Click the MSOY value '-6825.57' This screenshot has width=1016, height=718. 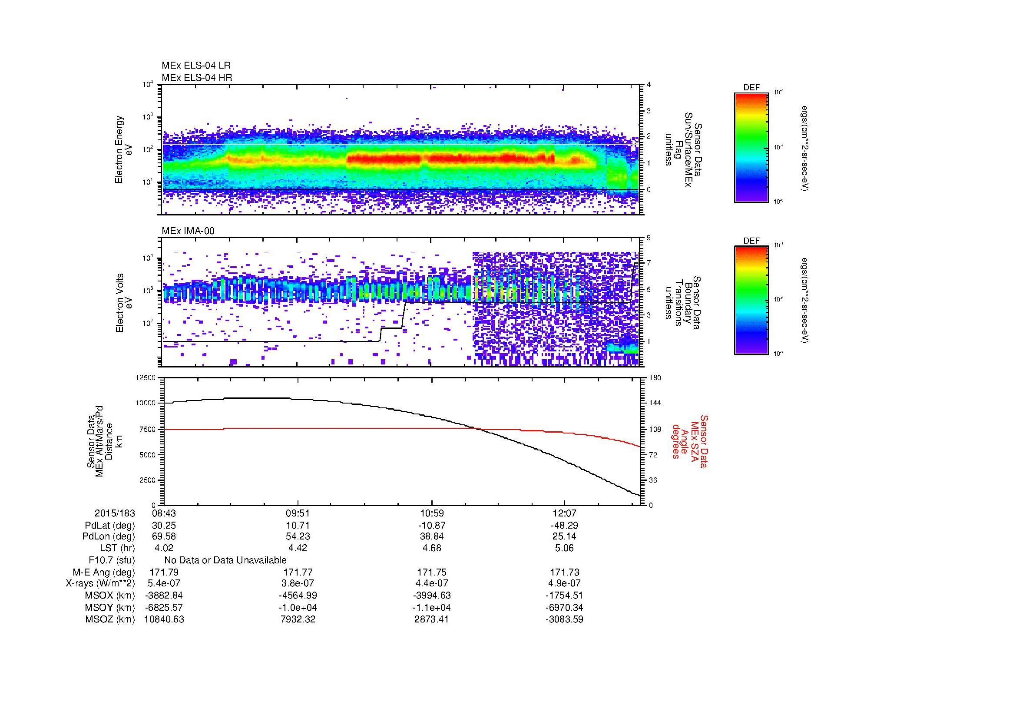pos(164,608)
